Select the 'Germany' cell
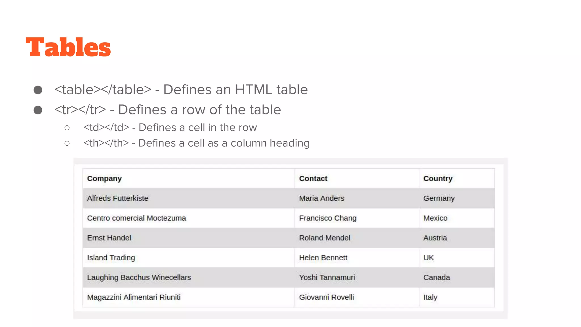This screenshot has height=327, width=581. [x=457, y=198]
